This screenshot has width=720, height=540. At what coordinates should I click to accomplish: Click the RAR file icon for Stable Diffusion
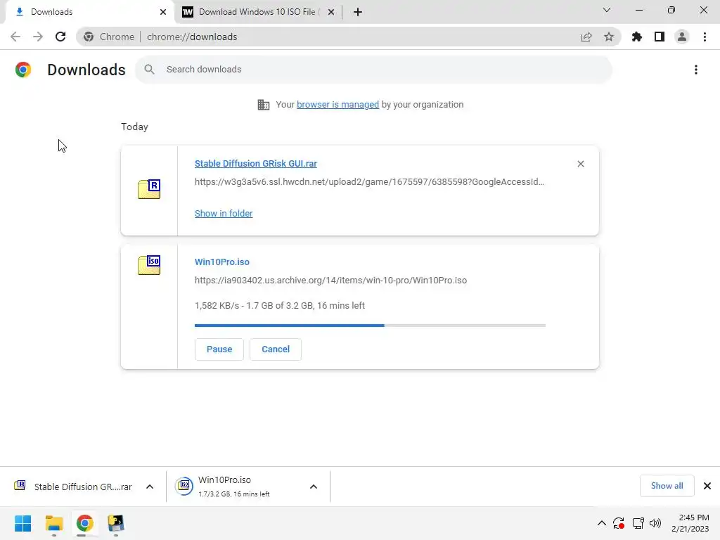point(149,188)
